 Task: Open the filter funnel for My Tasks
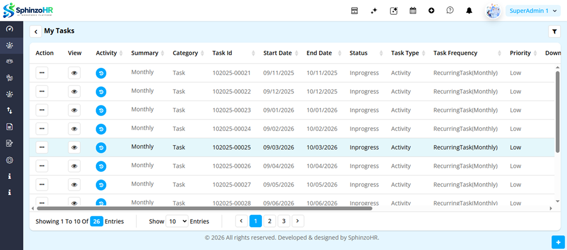pyautogui.click(x=555, y=31)
